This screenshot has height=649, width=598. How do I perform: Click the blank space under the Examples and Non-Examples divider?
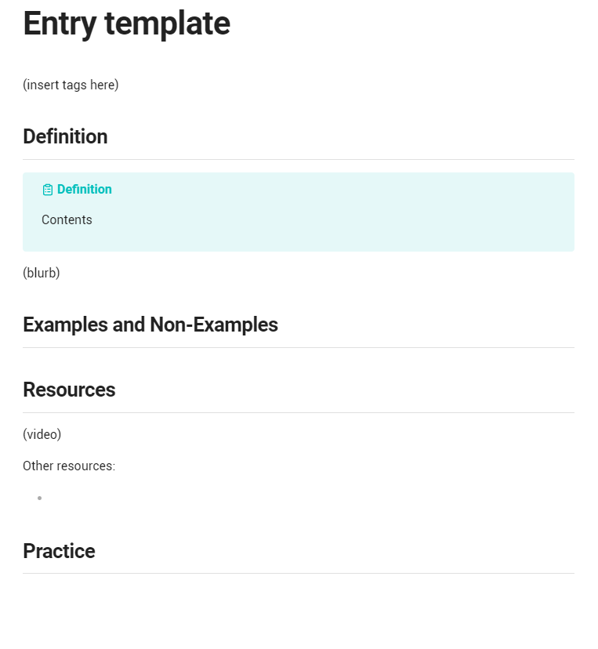[x=299, y=359]
